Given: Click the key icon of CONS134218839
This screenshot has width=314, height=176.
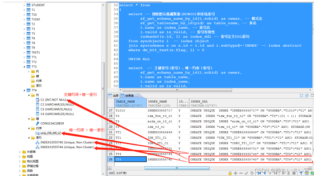Looking at the screenshot, I should click(38, 123).
